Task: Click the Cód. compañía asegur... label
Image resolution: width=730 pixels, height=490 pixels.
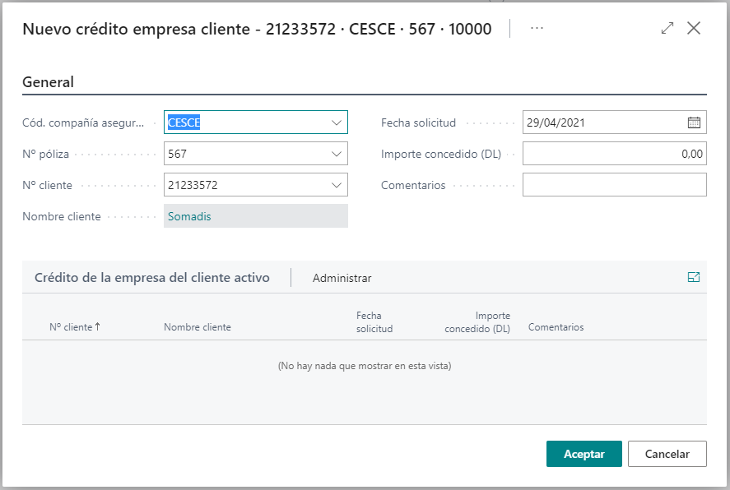Action: pos(83,122)
